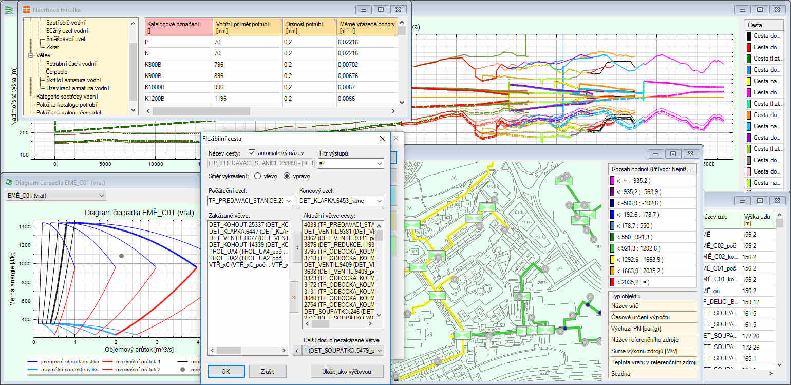
Task: Open the 'Koncový uzel' dropdown
Action: [x=379, y=201]
